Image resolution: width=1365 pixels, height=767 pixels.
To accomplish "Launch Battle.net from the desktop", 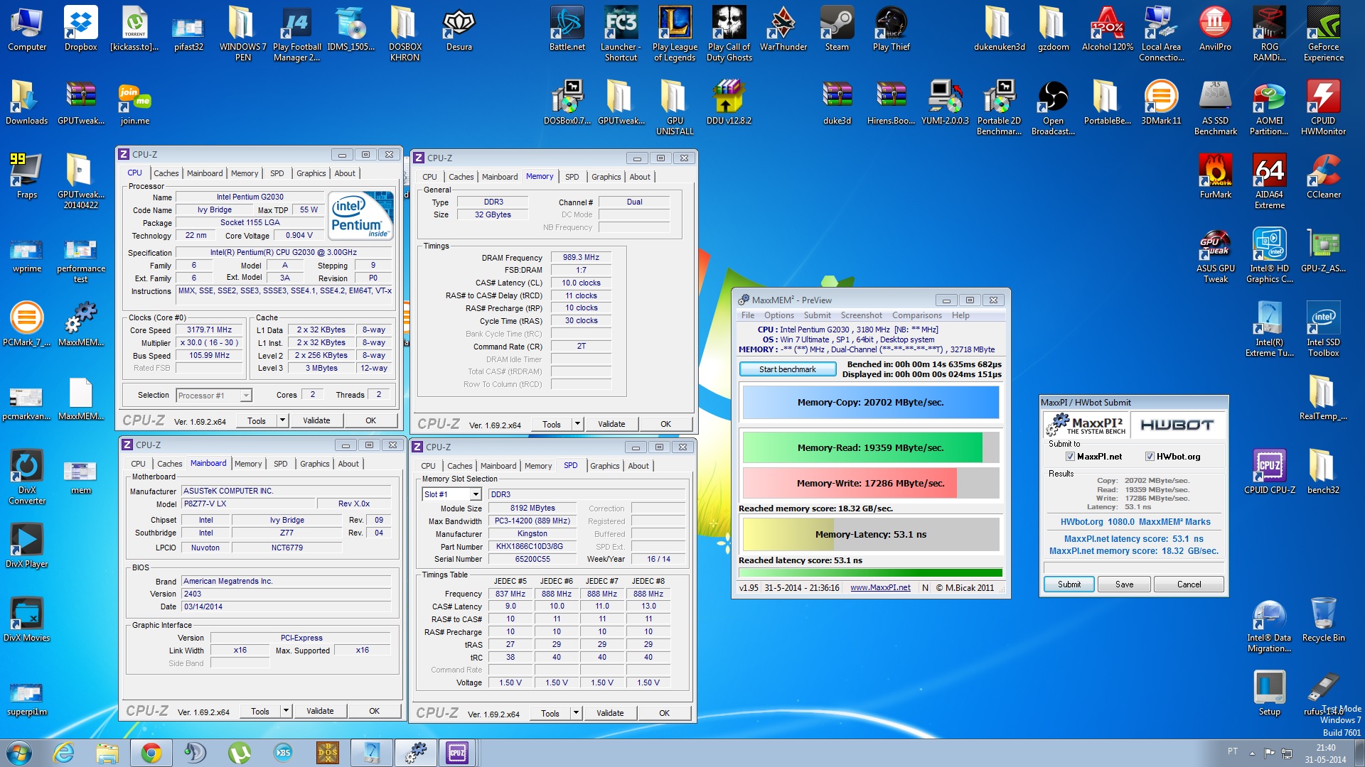I will pyautogui.click(x=567, y=30).
